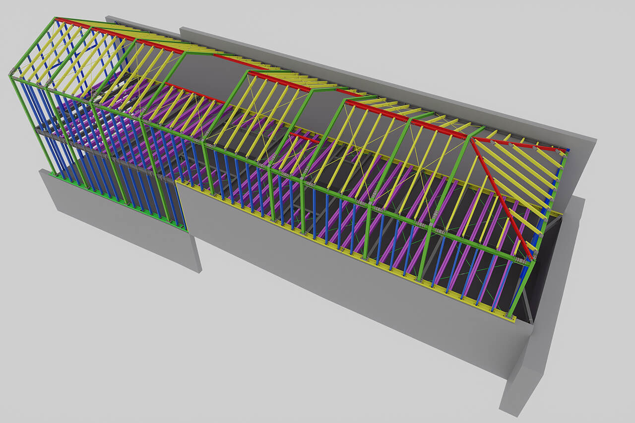The image size is (635, 423).
Task: Click the red diagonal hip rafter at right end
Action: click(x=501, y=198)
